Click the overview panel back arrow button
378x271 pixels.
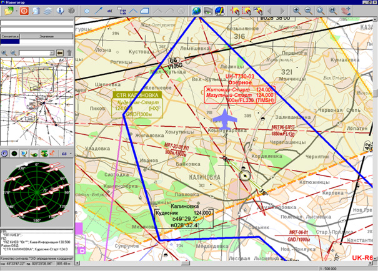60,53
